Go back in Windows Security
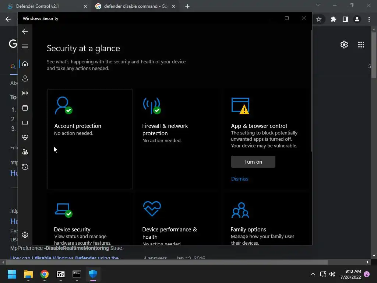Viewport: 377px width, 283px height. tap(25, 31)
